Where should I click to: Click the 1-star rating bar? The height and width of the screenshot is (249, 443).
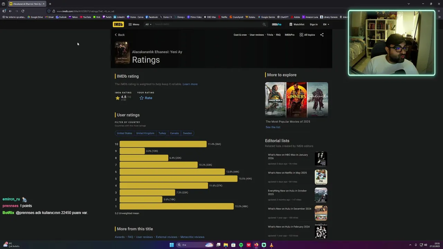pos(177,206)
